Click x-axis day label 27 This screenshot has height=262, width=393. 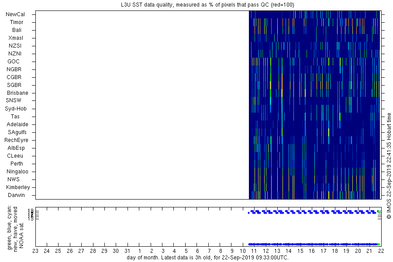[81, 251]
